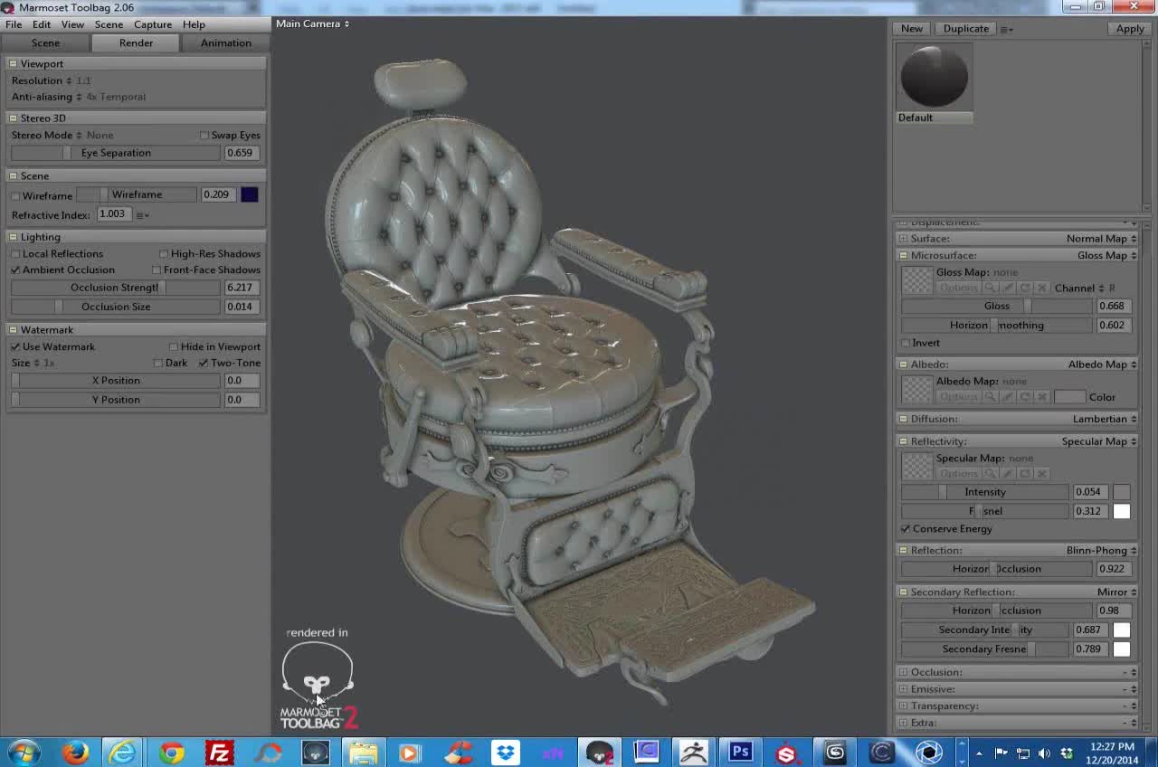This screenshot has width=1158, height=767.
Task: Open the Albedo Map model dropdown
Action: (x=1102, y=365)
